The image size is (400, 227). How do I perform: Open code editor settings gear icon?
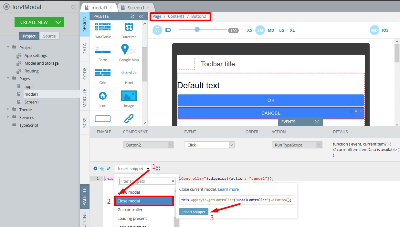(95, 168)
